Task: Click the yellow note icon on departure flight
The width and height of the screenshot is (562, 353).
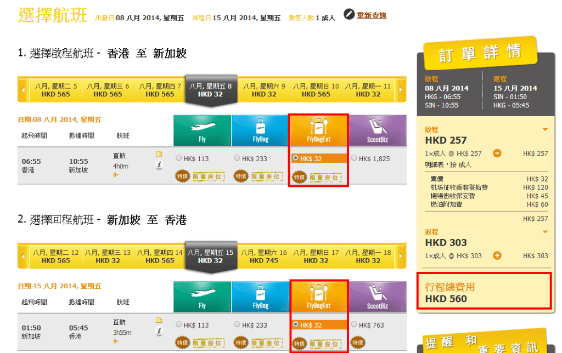Action: pos(159,154)
